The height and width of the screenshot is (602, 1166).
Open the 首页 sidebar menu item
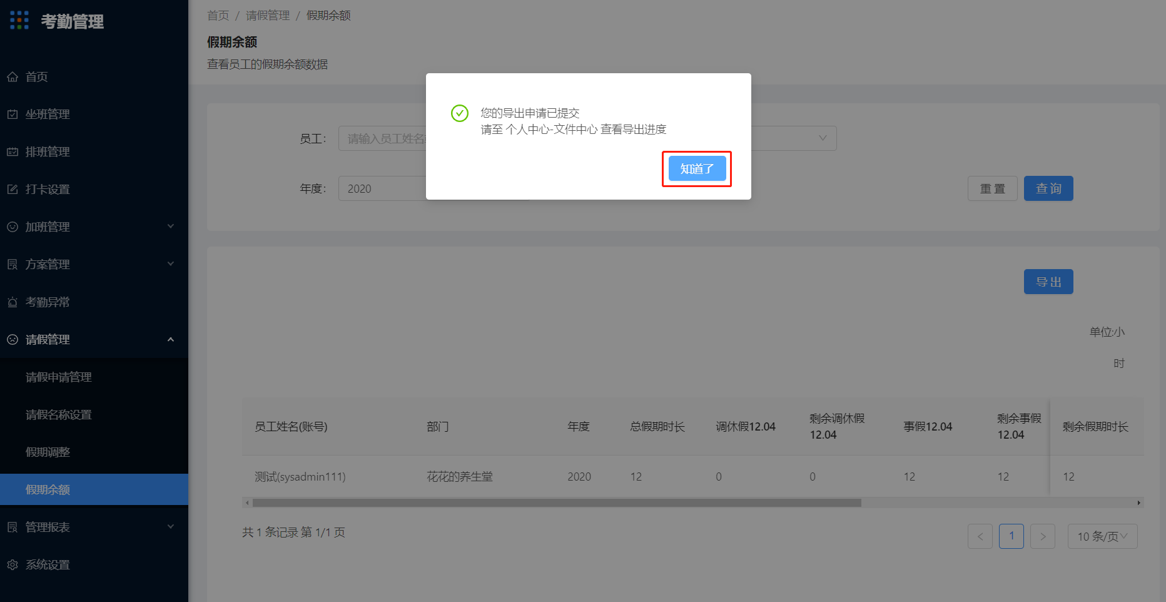coord(94,77)
